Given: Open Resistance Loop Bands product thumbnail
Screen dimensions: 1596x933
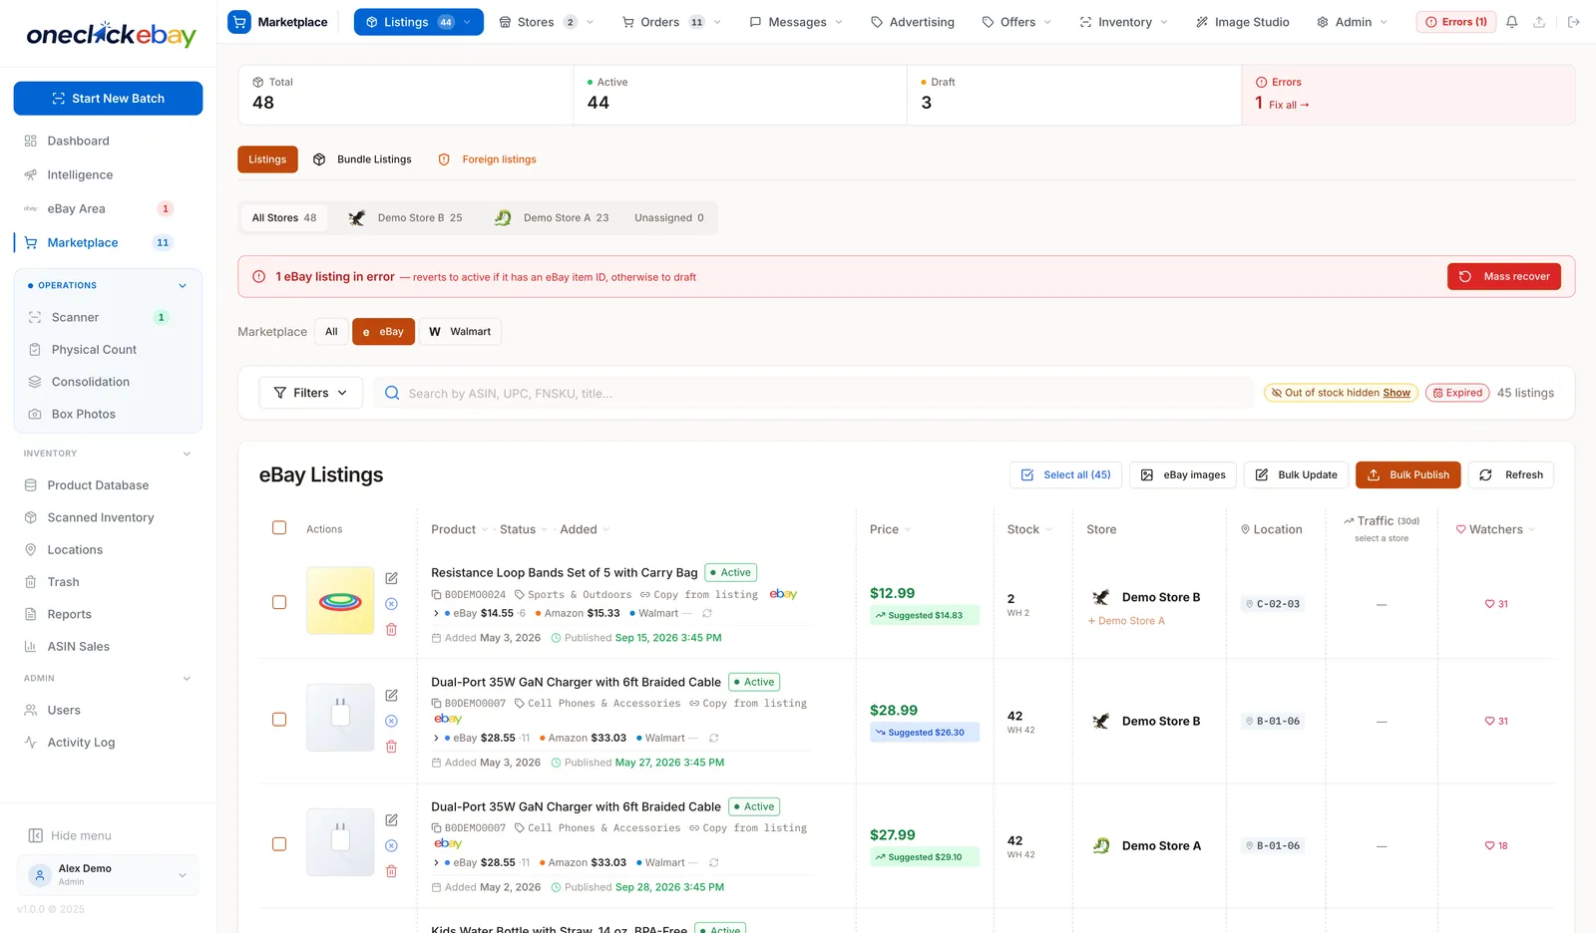Looking at the screenshot, I should coord(340,601).
